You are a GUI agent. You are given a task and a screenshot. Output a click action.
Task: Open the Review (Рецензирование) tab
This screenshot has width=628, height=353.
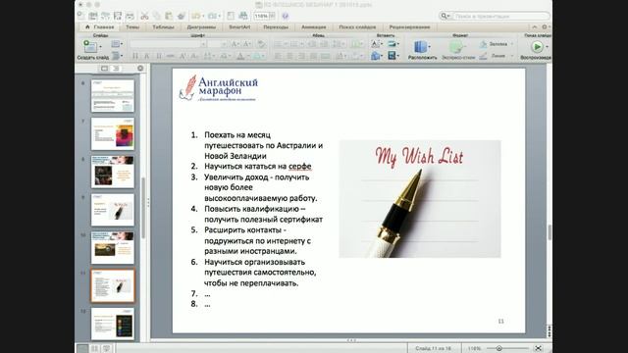(x=410, y=26)
